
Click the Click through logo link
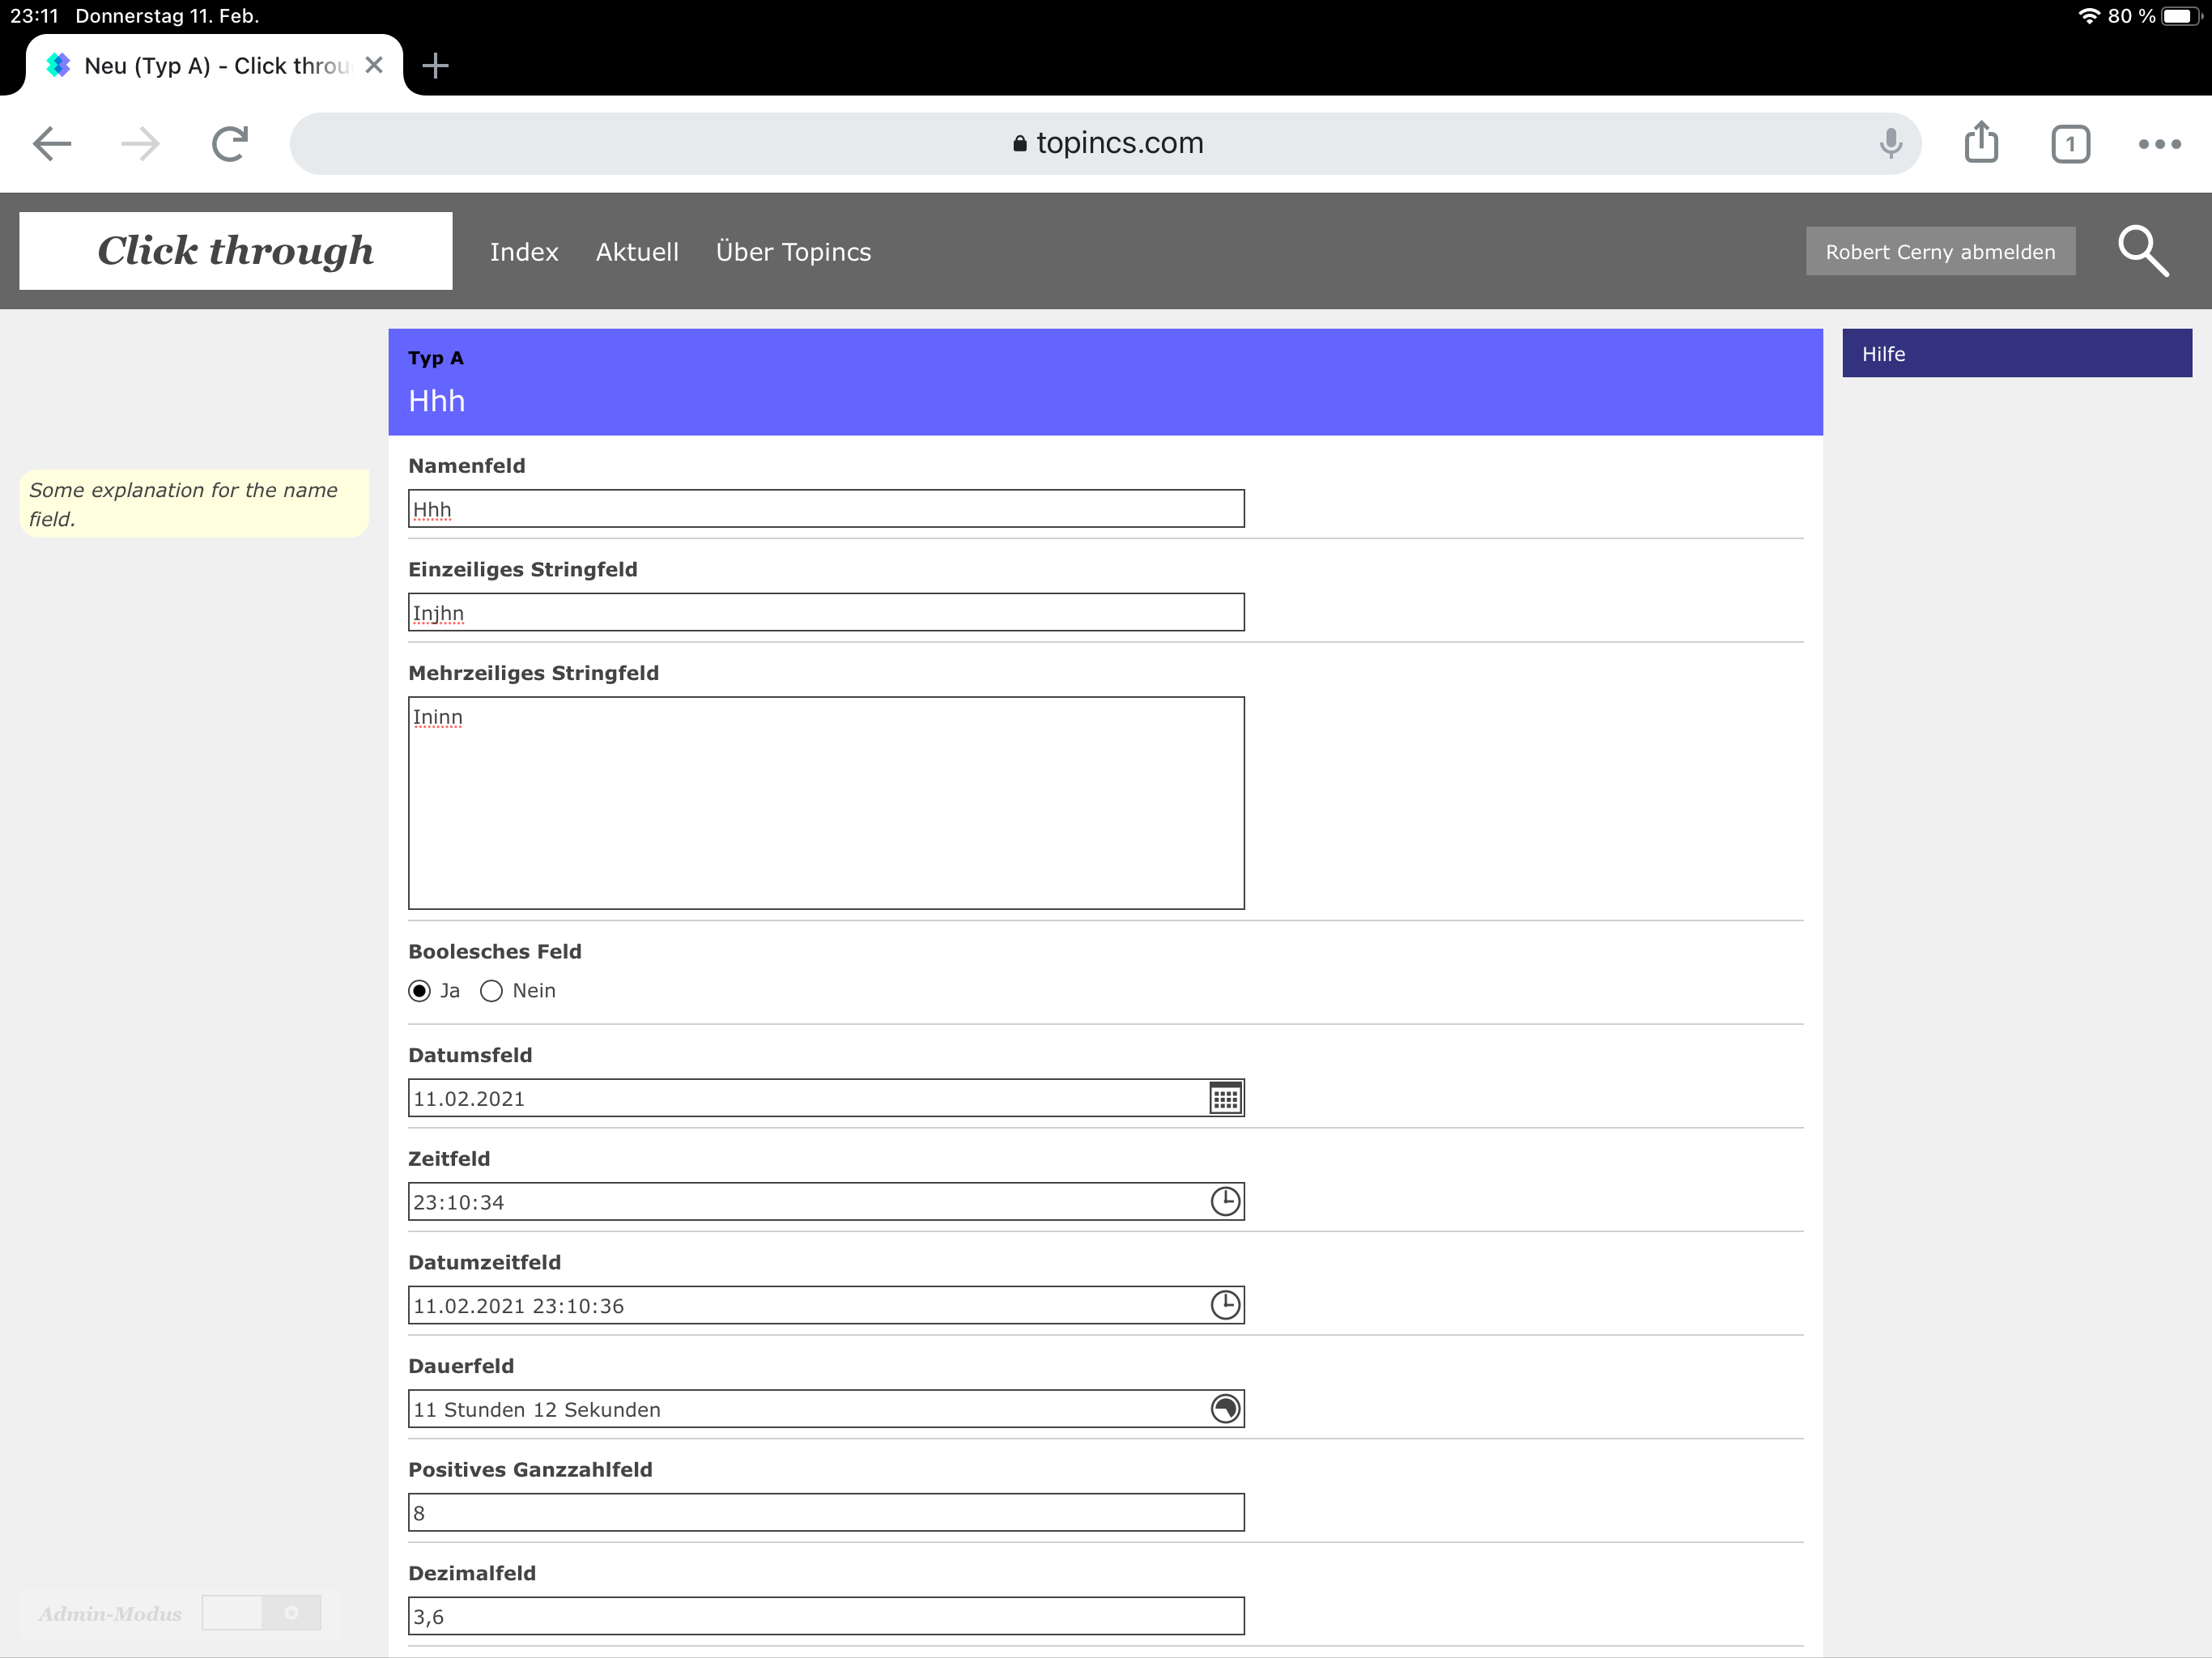236,251
